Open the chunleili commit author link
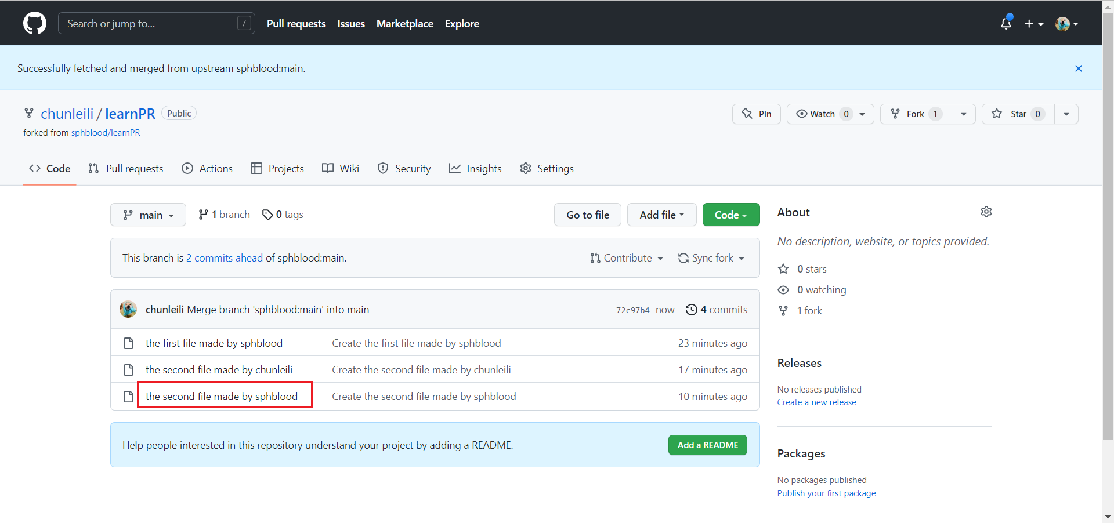 tap(165, 310)
